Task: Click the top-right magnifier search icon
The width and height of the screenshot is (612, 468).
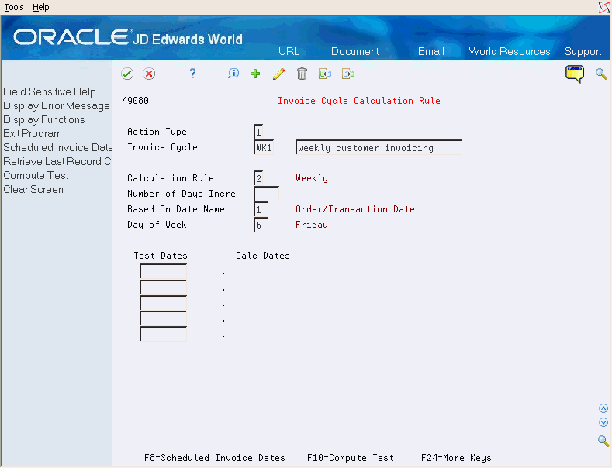Action: 601,74
